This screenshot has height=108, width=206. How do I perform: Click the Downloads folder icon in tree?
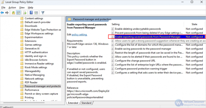22,26
